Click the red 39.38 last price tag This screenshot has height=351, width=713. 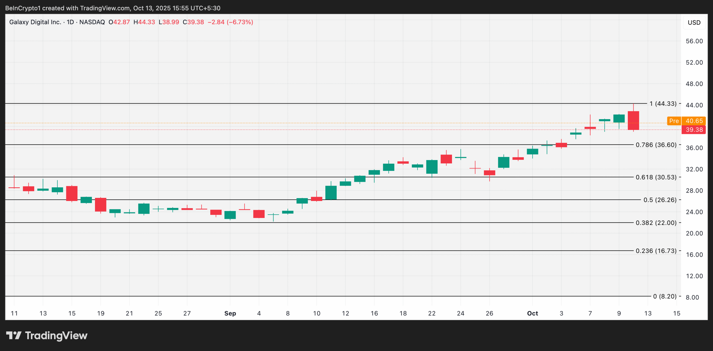[x=694, y=130]
